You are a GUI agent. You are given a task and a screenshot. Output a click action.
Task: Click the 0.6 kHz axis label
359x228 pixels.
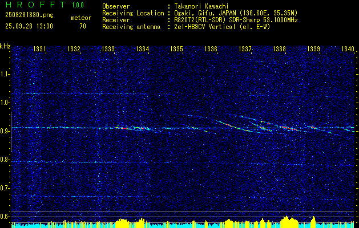click(x=4, y=217)
